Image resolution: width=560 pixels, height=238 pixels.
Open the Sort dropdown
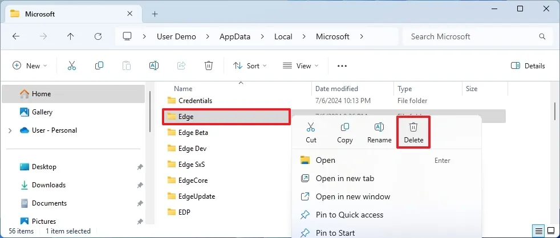pos(250,66)
